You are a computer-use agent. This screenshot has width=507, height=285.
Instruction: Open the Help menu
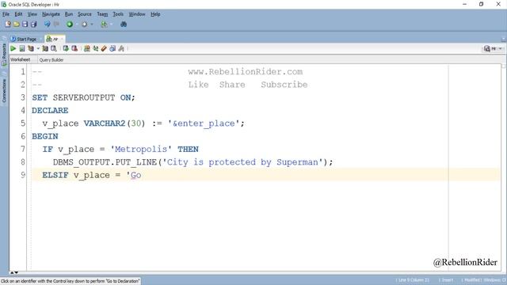tap(155, 14)
